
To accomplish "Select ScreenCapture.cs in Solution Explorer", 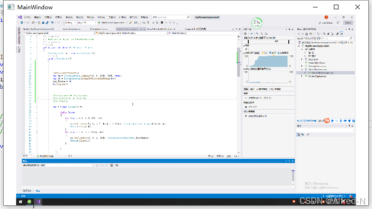I will 317,76.
